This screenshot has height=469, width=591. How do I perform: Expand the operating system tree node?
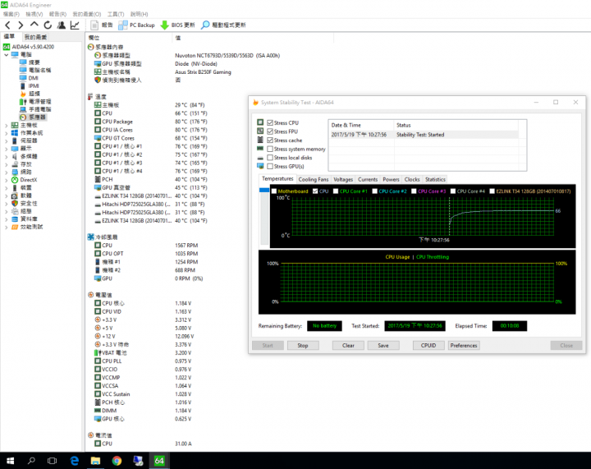pyautogui.click(x=6, y=133)
